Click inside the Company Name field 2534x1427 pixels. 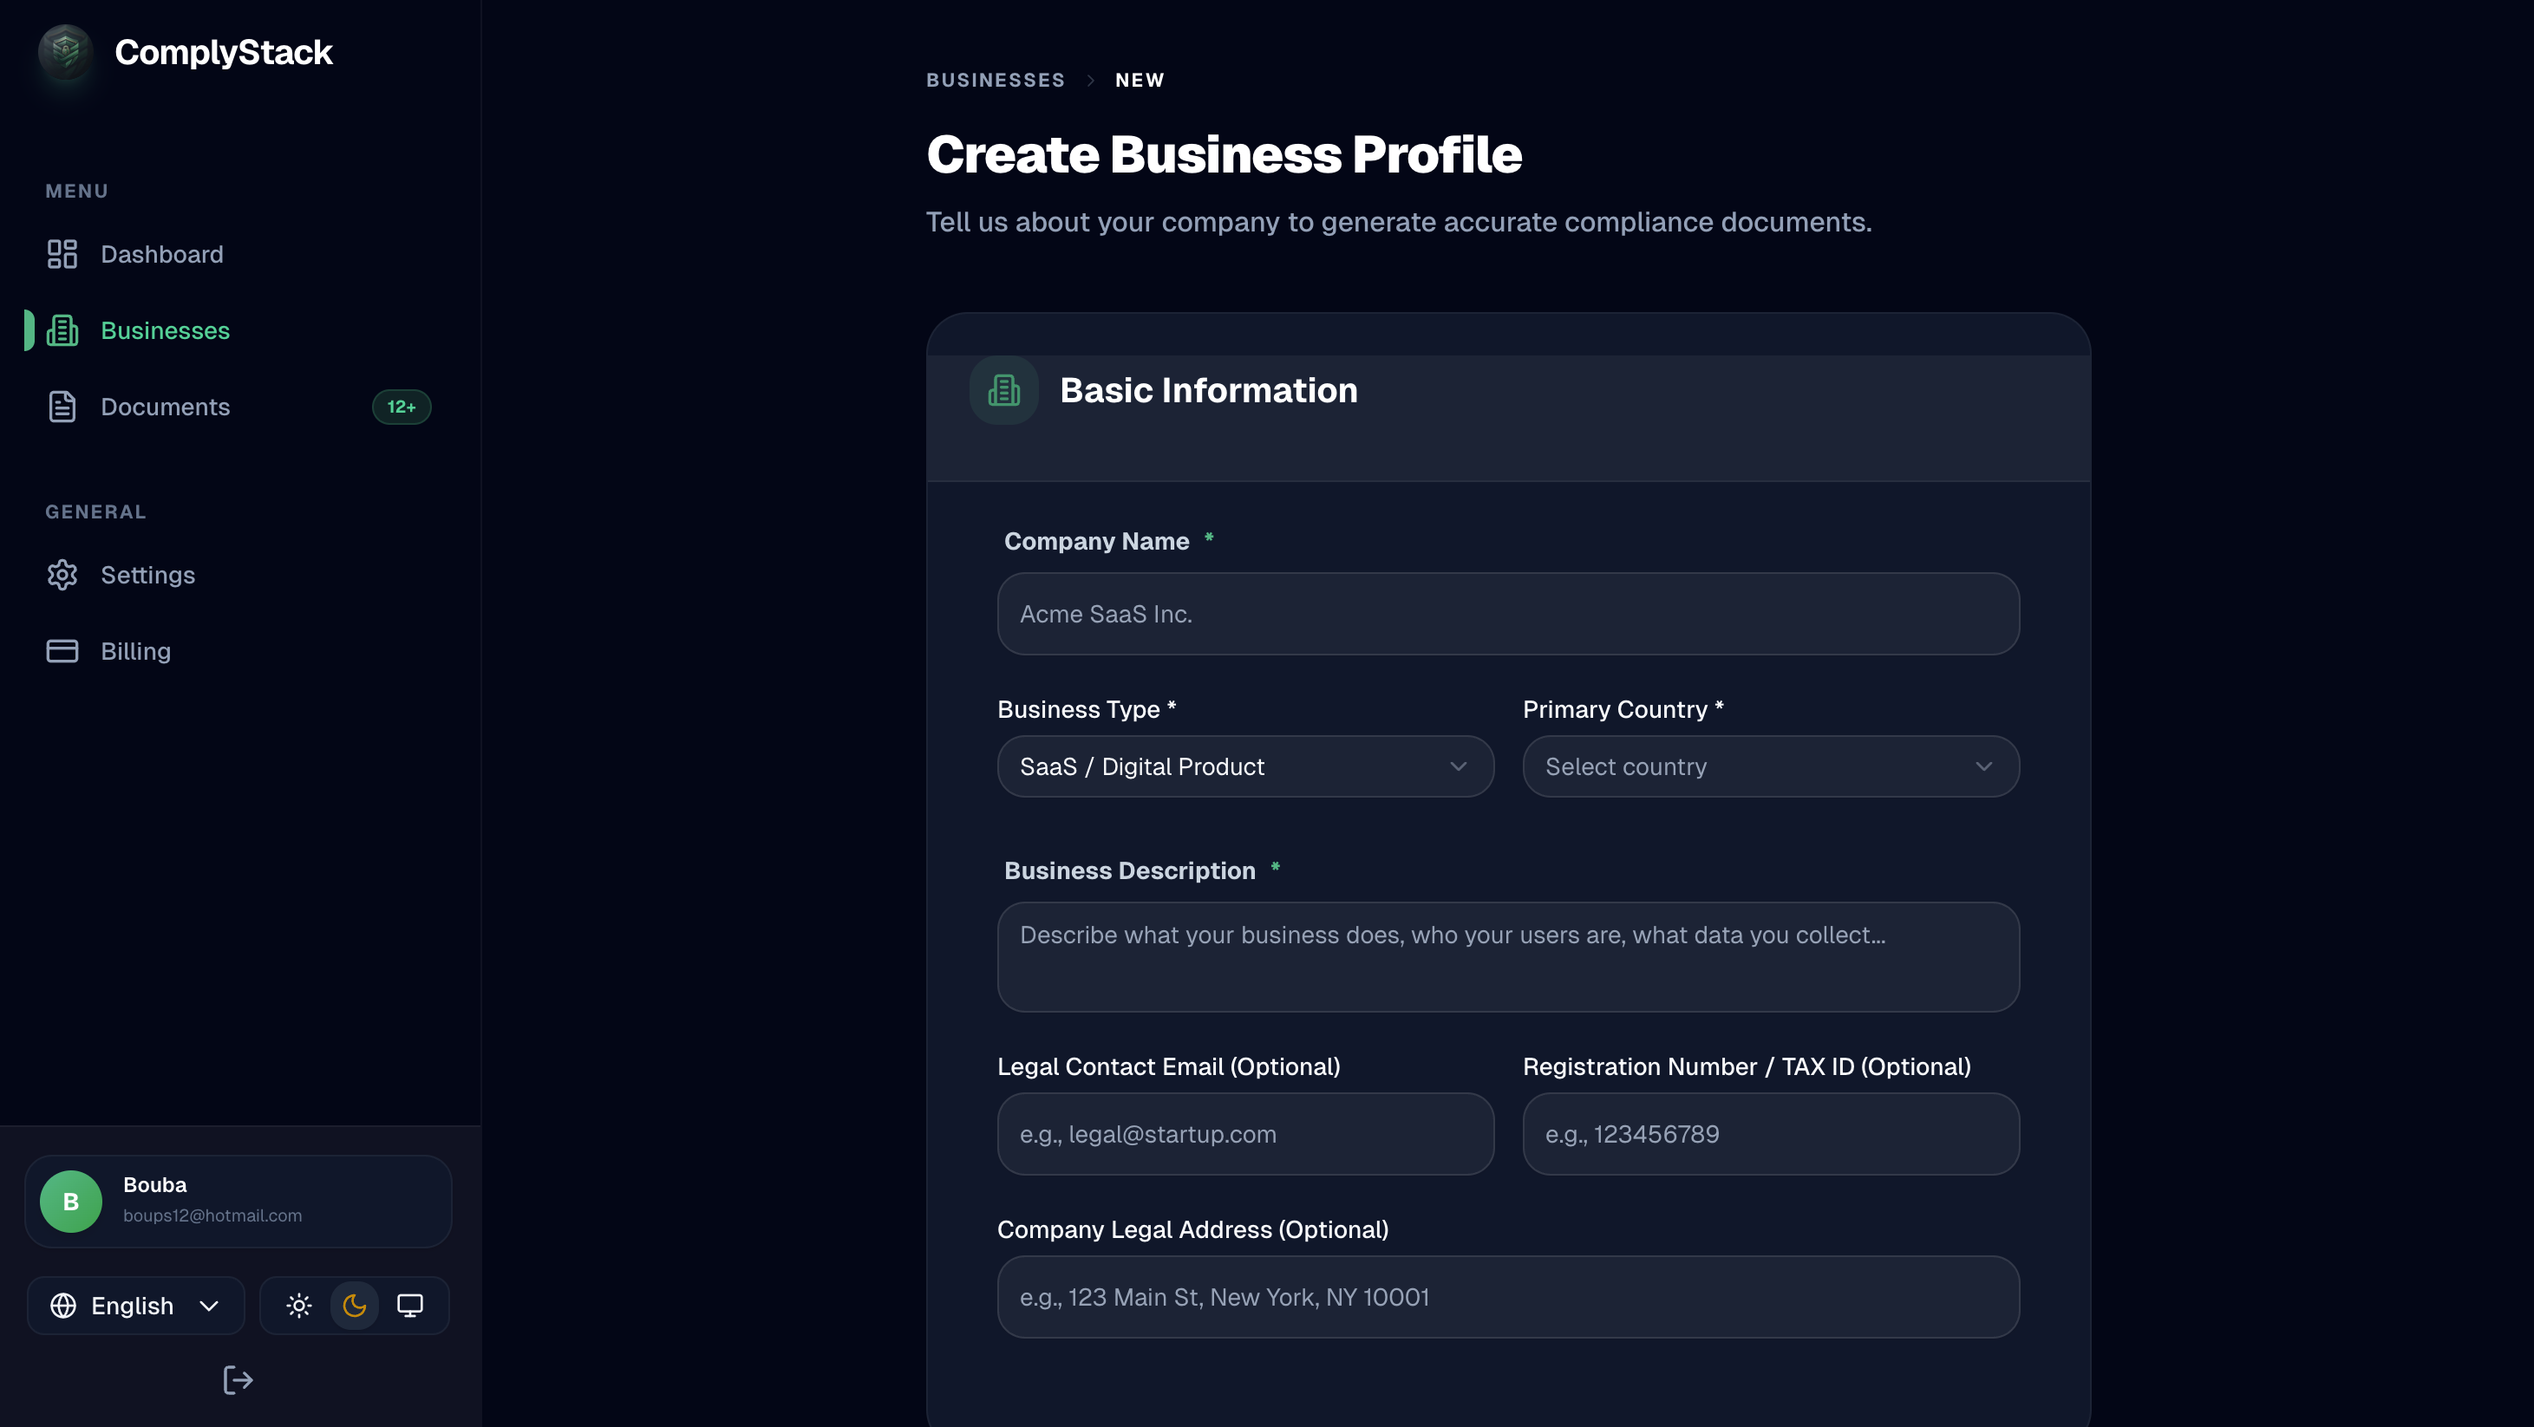coord(1508,613)
